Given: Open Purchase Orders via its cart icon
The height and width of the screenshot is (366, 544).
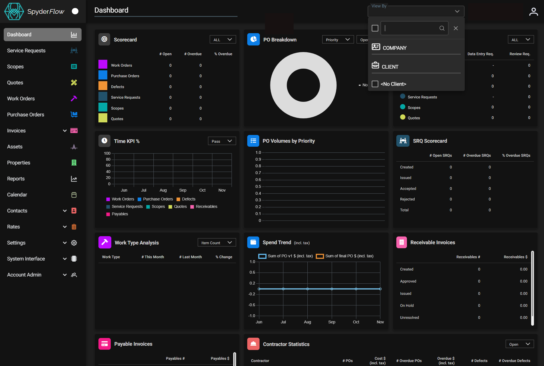Looking at the screenshot, I should (x=74, y=114).
